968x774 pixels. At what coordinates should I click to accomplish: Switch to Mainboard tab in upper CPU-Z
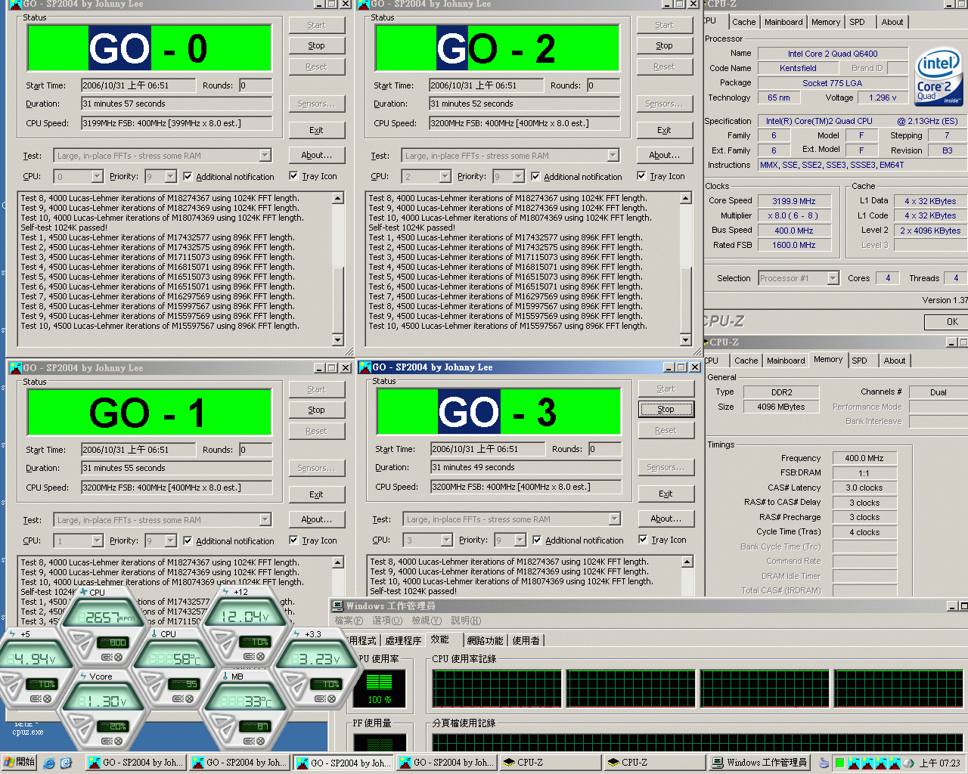tap(783, 22)
